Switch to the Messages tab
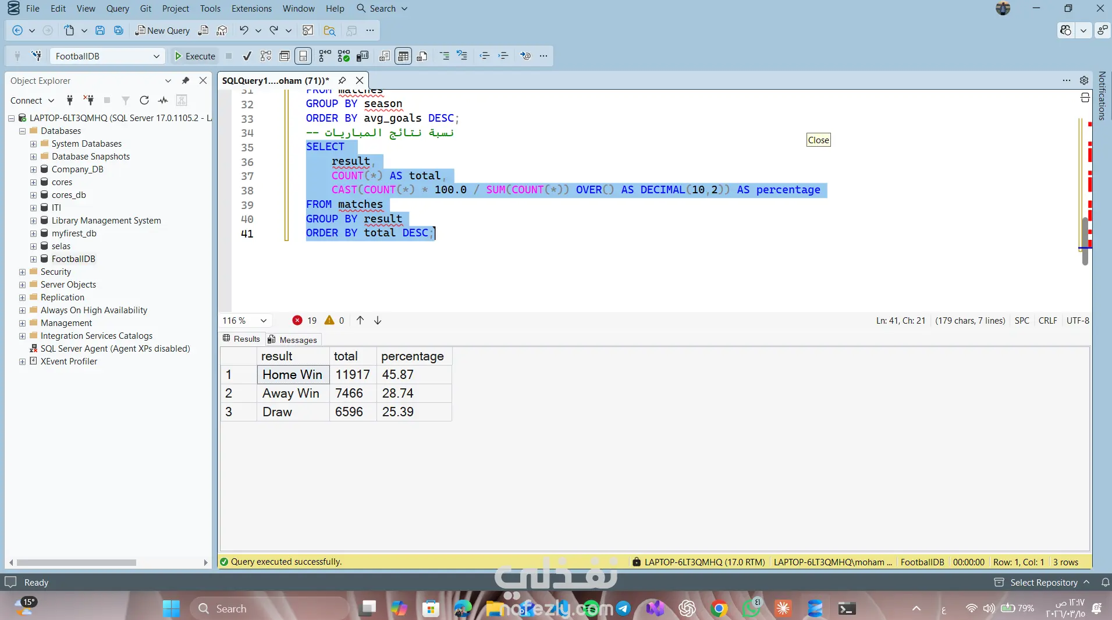1112x620 pixels. click(x=293, y=340)
